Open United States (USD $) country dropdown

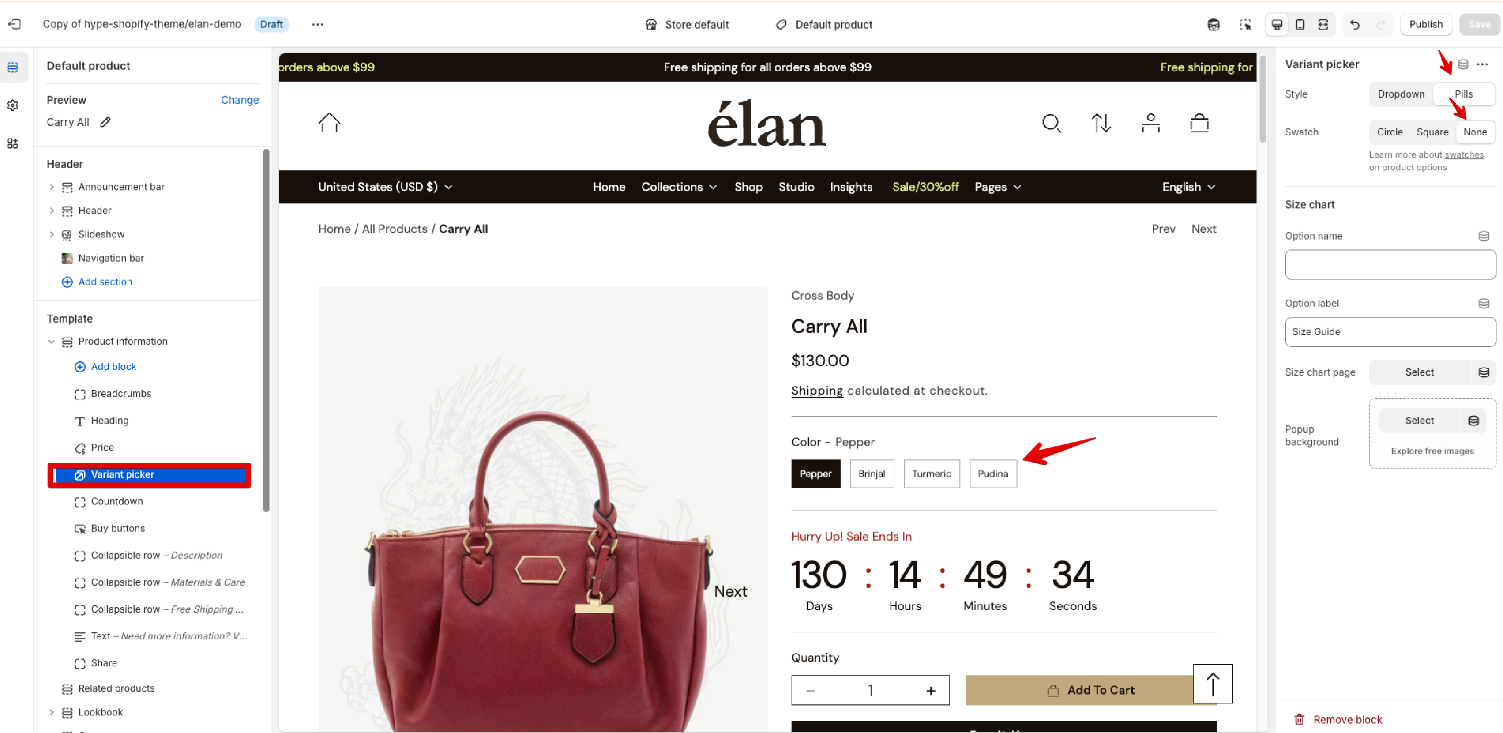click(385, 187)
